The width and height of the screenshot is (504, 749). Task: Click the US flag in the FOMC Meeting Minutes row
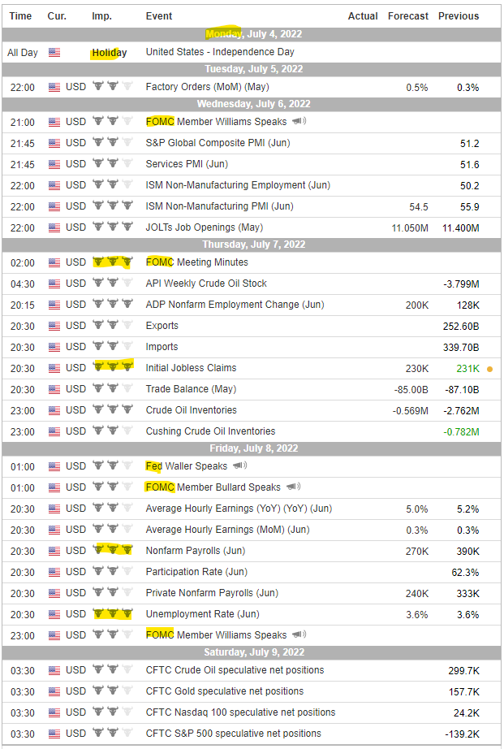pos(54,262)
